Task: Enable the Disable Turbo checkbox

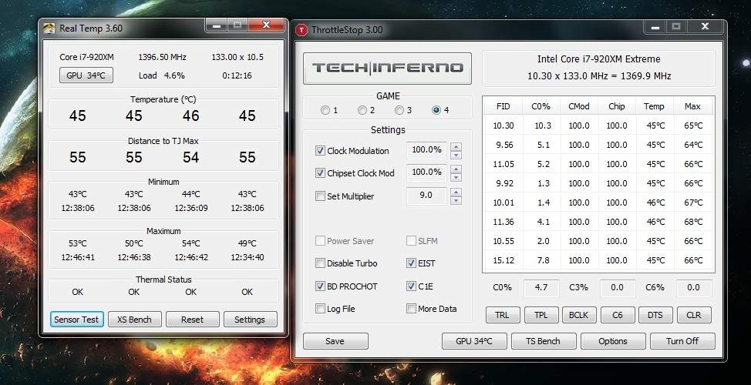Action: [x=320, y=263]
